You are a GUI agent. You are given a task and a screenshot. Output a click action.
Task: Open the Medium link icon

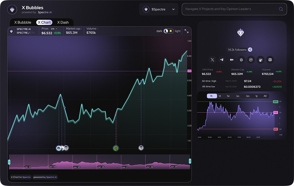(x=232, y=60)
